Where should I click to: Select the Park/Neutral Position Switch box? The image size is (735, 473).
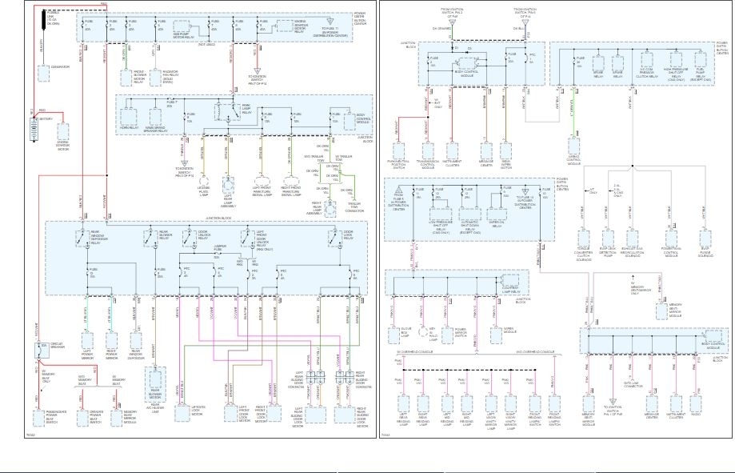[398, 151]
